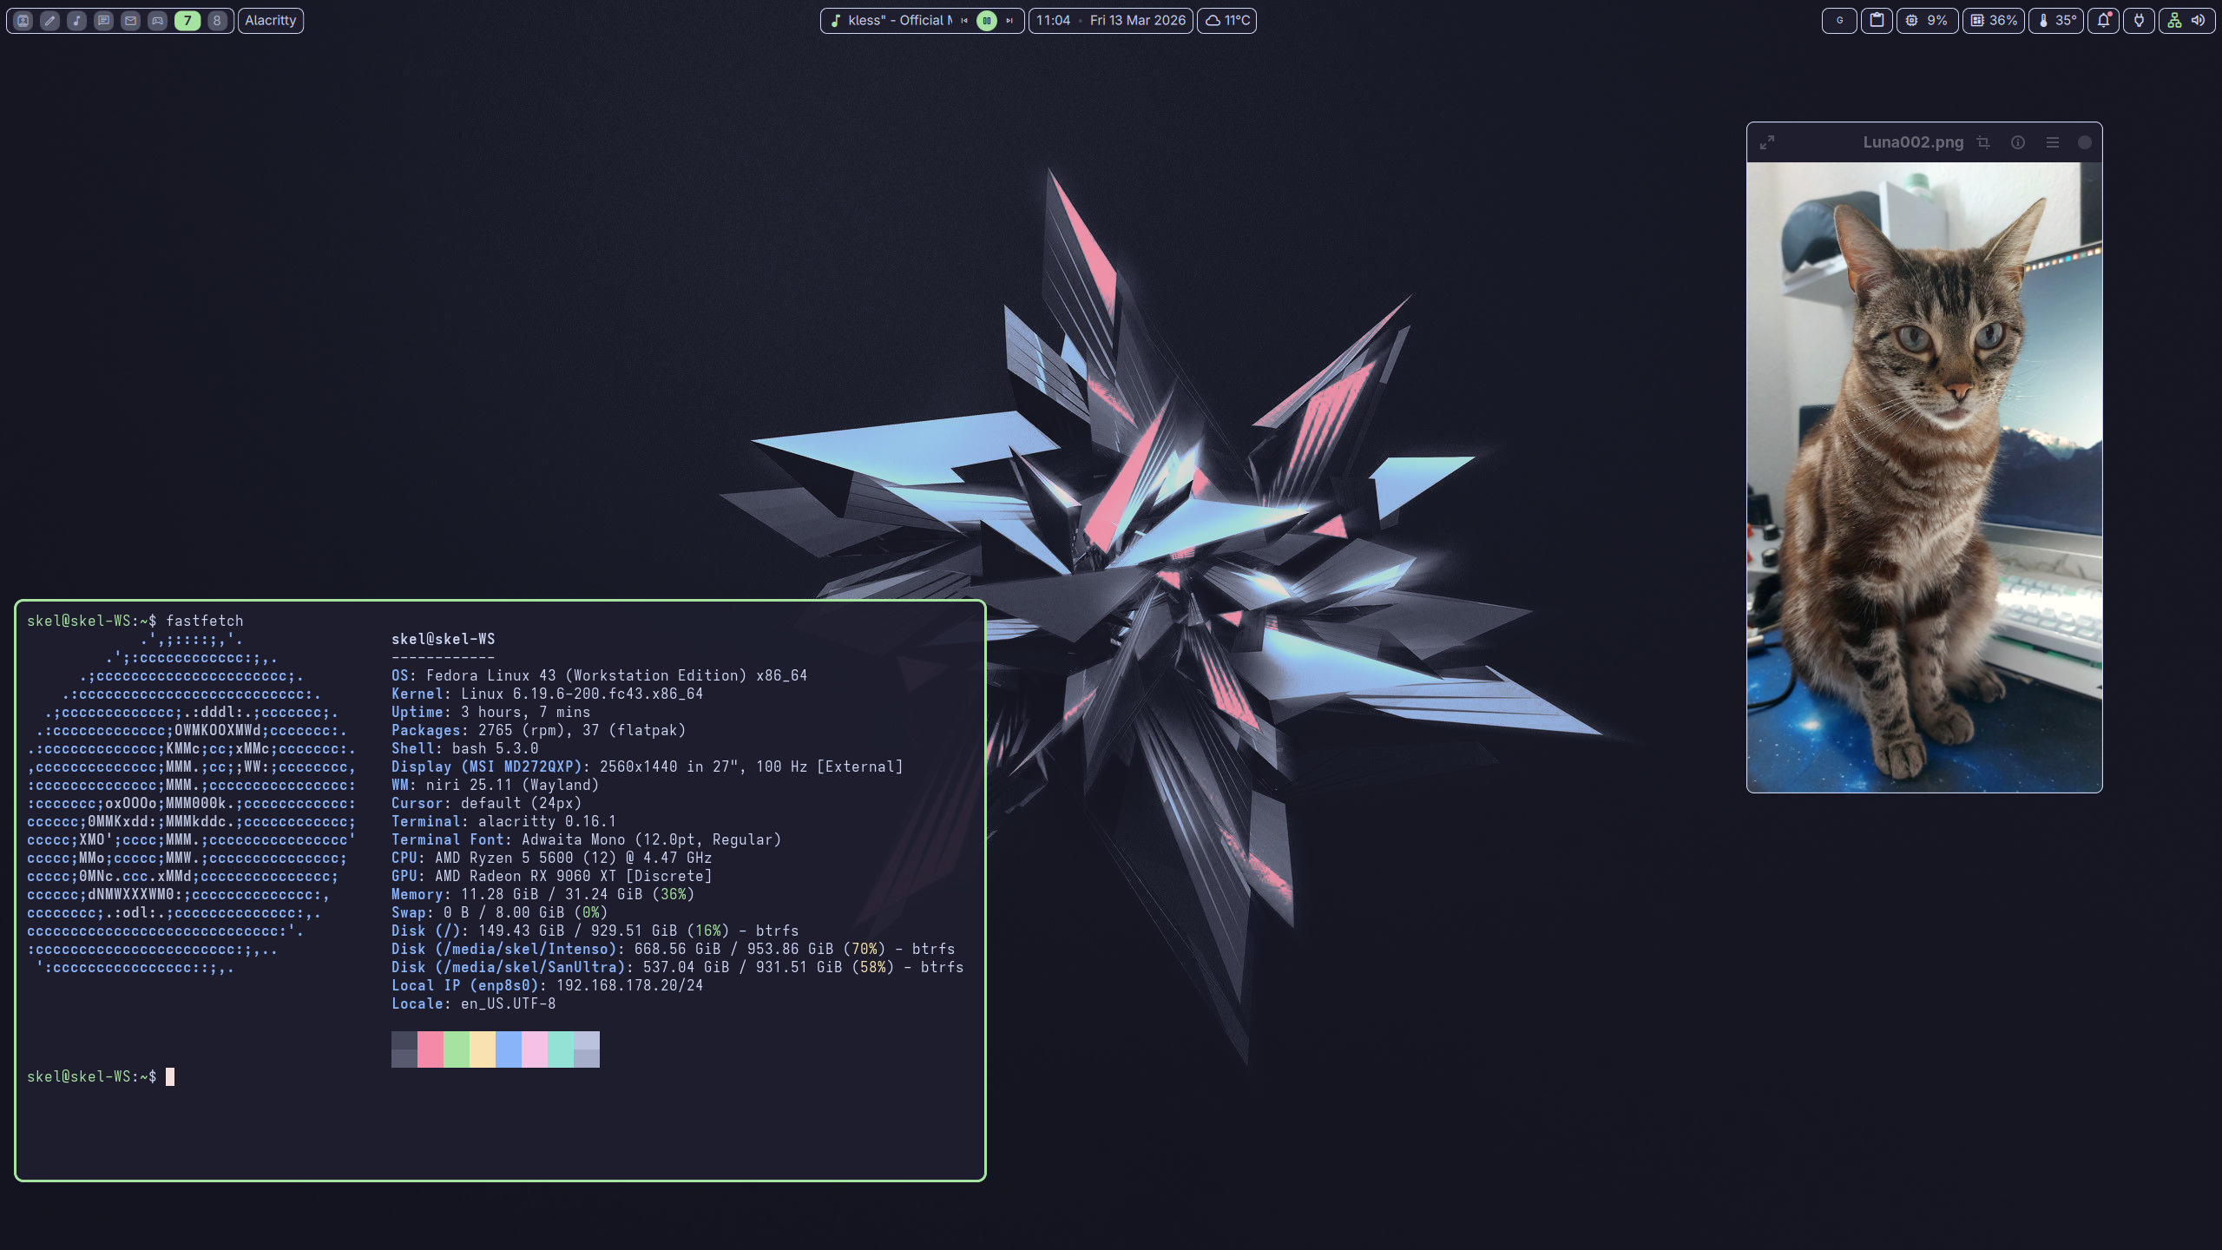Expand the clock and date calendar
This screenshot has width=2222, height=1250.
click(1110, 20)
